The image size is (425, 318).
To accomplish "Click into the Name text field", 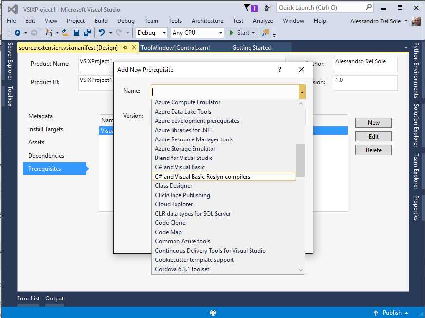I will tap(225, 92).
